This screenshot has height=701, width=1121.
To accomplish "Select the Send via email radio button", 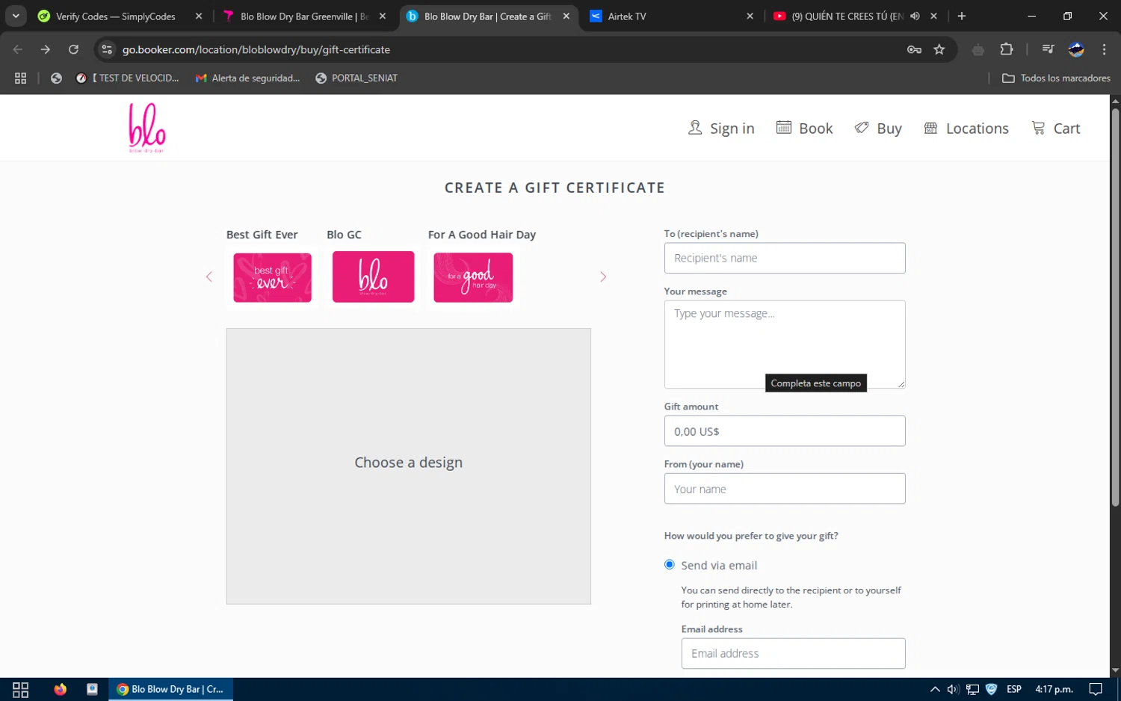I will [670, 565].
